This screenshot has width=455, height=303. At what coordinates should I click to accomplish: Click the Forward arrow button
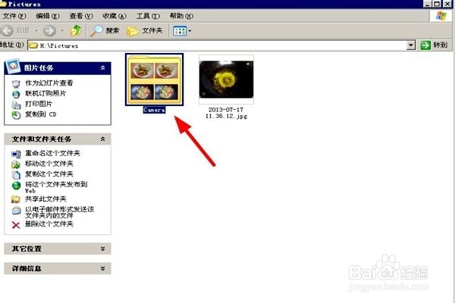[x=49, y=30]
